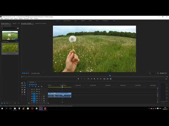Image resolution: width=169 pixels, height=126 pixels.
Task: Click the Extract button
Action: [x=107, y=79]
